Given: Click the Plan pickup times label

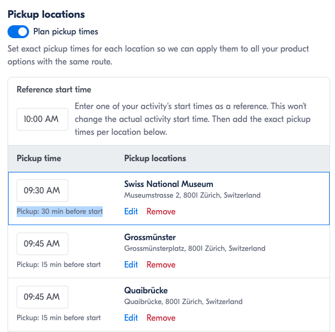Looking at the screenshot, I should click(66, 32).
